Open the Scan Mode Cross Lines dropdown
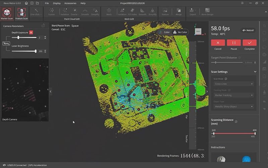The image size is (268, 168). 233,84
